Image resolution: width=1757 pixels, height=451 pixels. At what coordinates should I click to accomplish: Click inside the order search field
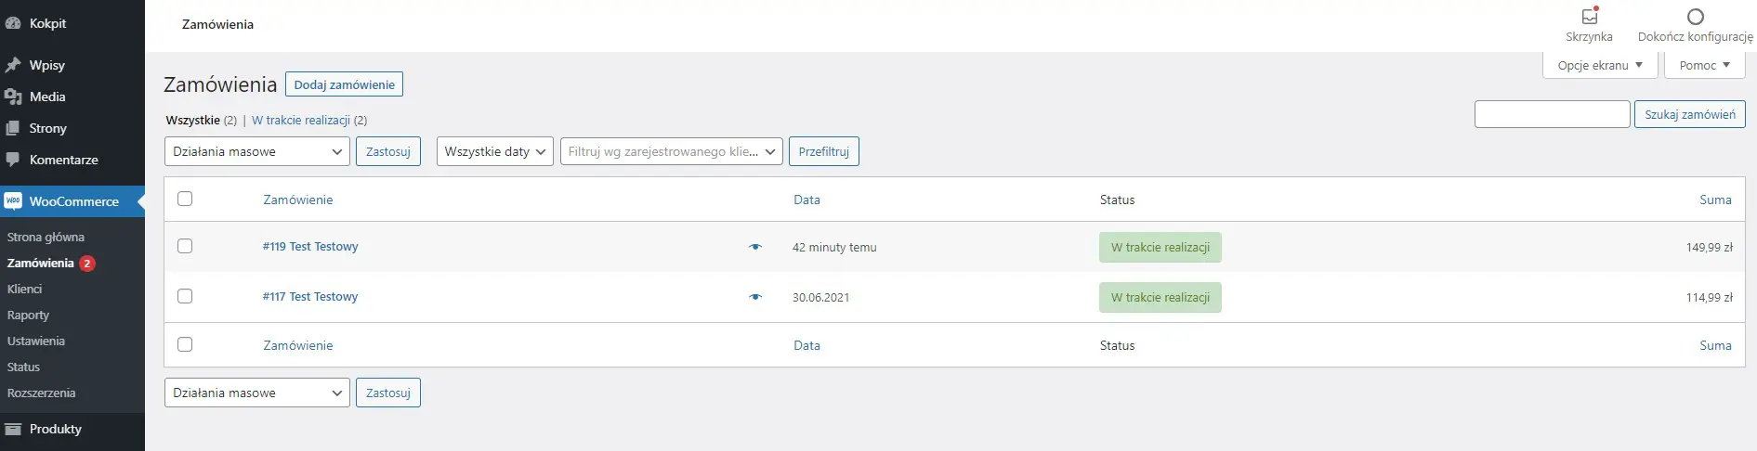coord(1552,114)
